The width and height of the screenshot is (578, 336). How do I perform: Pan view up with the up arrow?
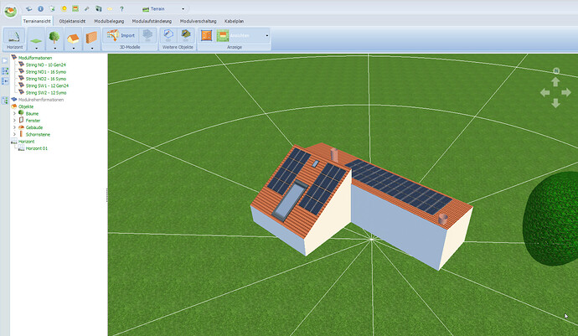556,81
